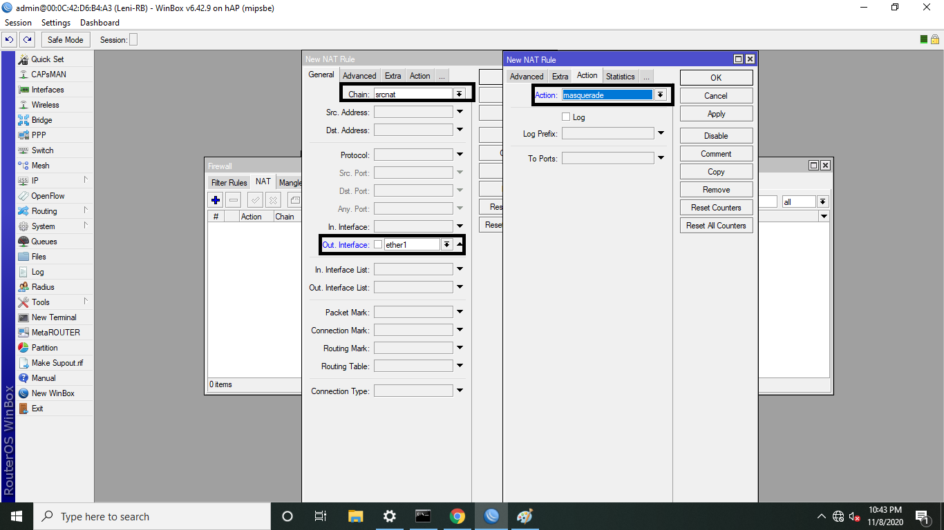Open Chrome from the taskbar

click(457, 516)
